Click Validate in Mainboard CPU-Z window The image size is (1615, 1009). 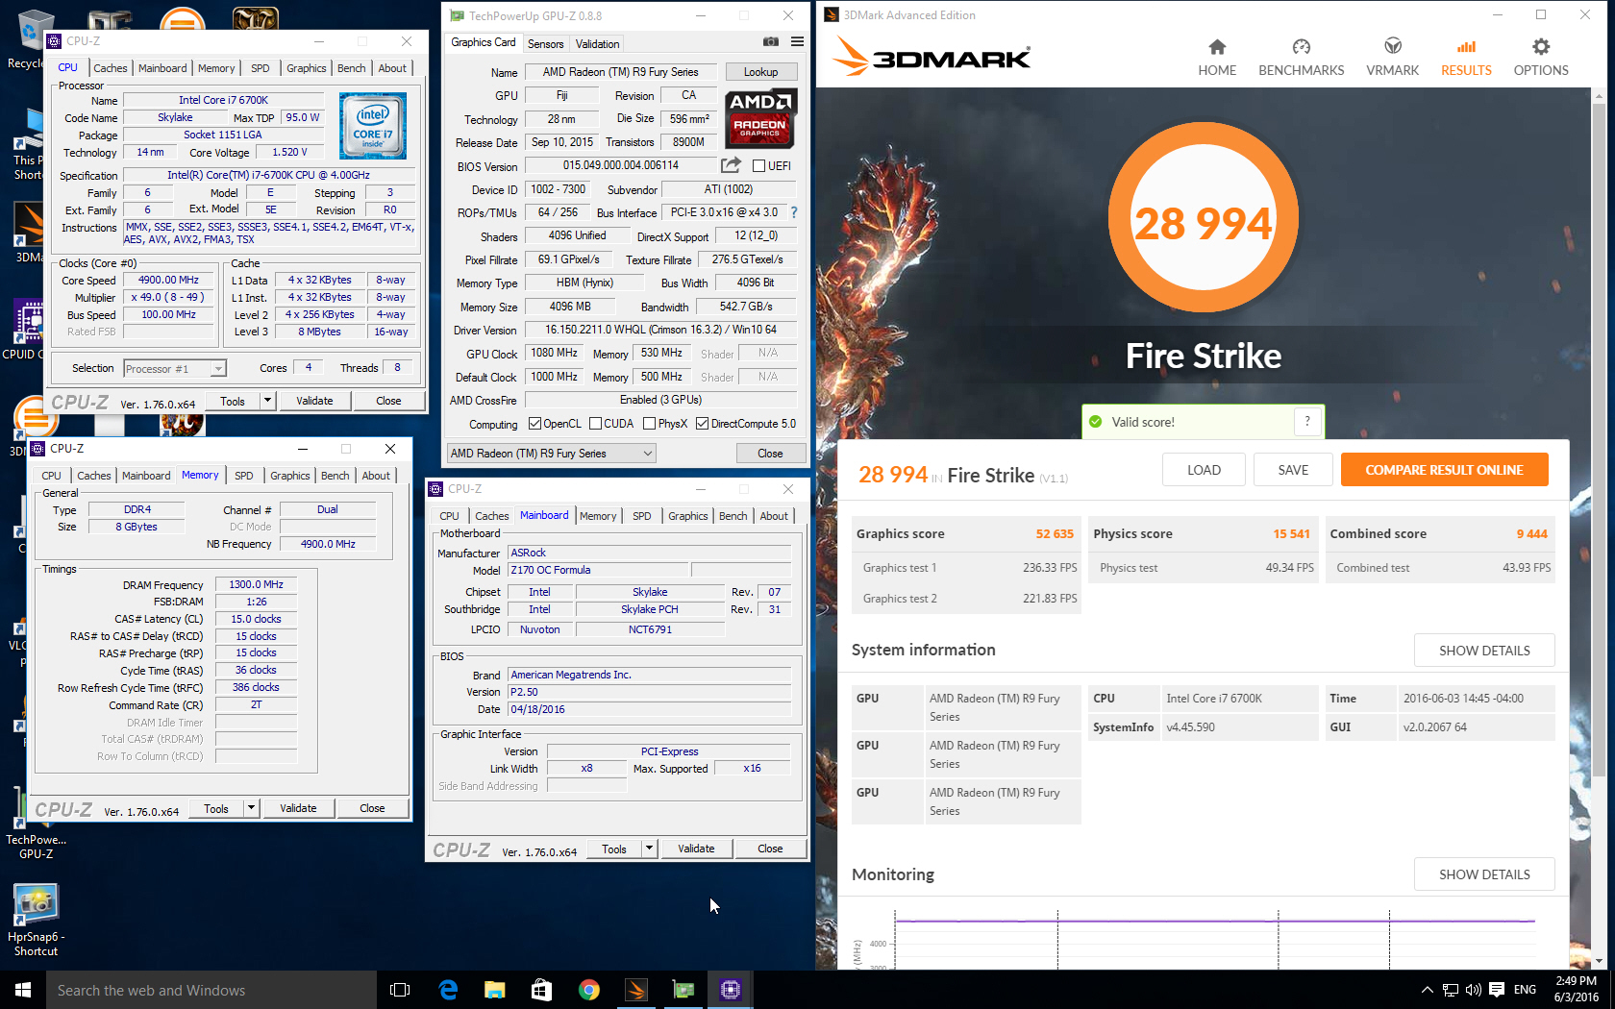pos(696,849)
